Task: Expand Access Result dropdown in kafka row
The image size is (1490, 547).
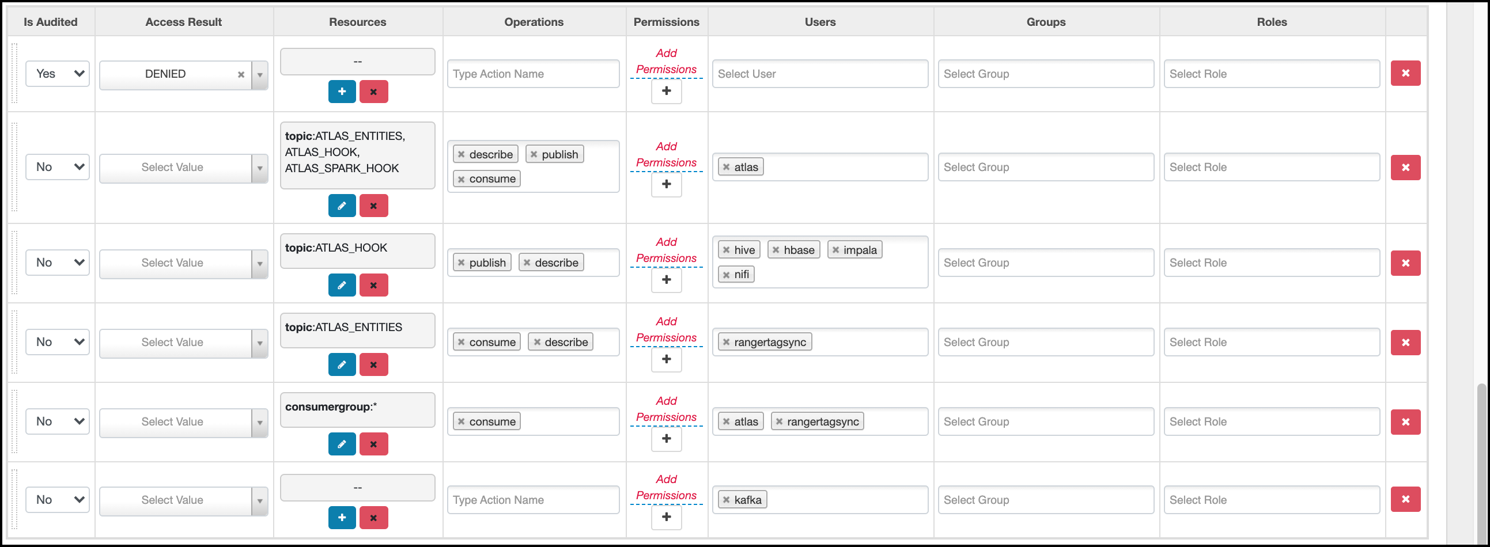Action: tap(260, 501)
